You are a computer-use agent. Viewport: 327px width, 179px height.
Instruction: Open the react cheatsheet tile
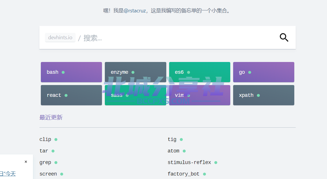(71, 95)
